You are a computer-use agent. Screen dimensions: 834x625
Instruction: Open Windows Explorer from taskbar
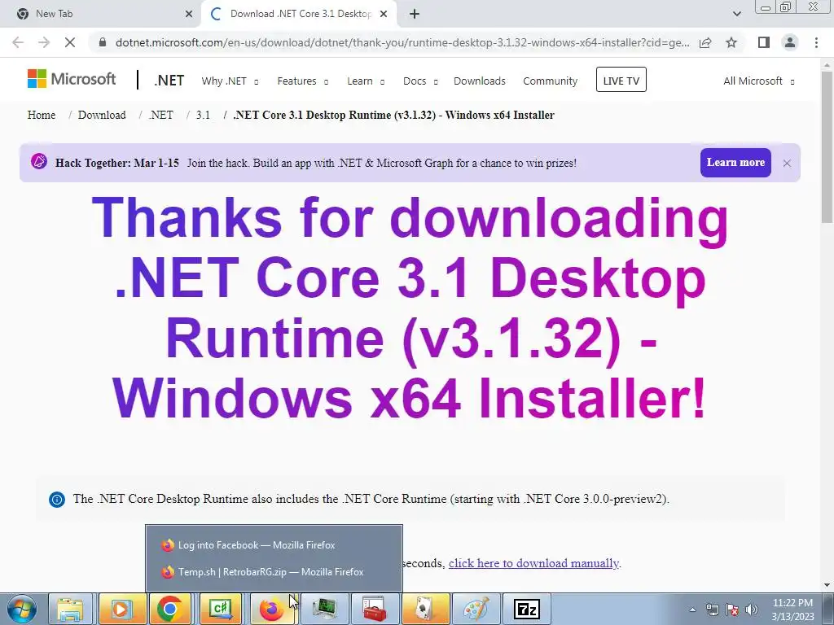point(70,609)
